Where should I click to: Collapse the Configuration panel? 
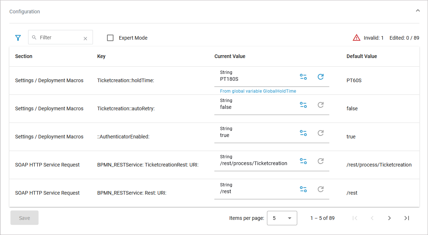(x=418, y=11)
